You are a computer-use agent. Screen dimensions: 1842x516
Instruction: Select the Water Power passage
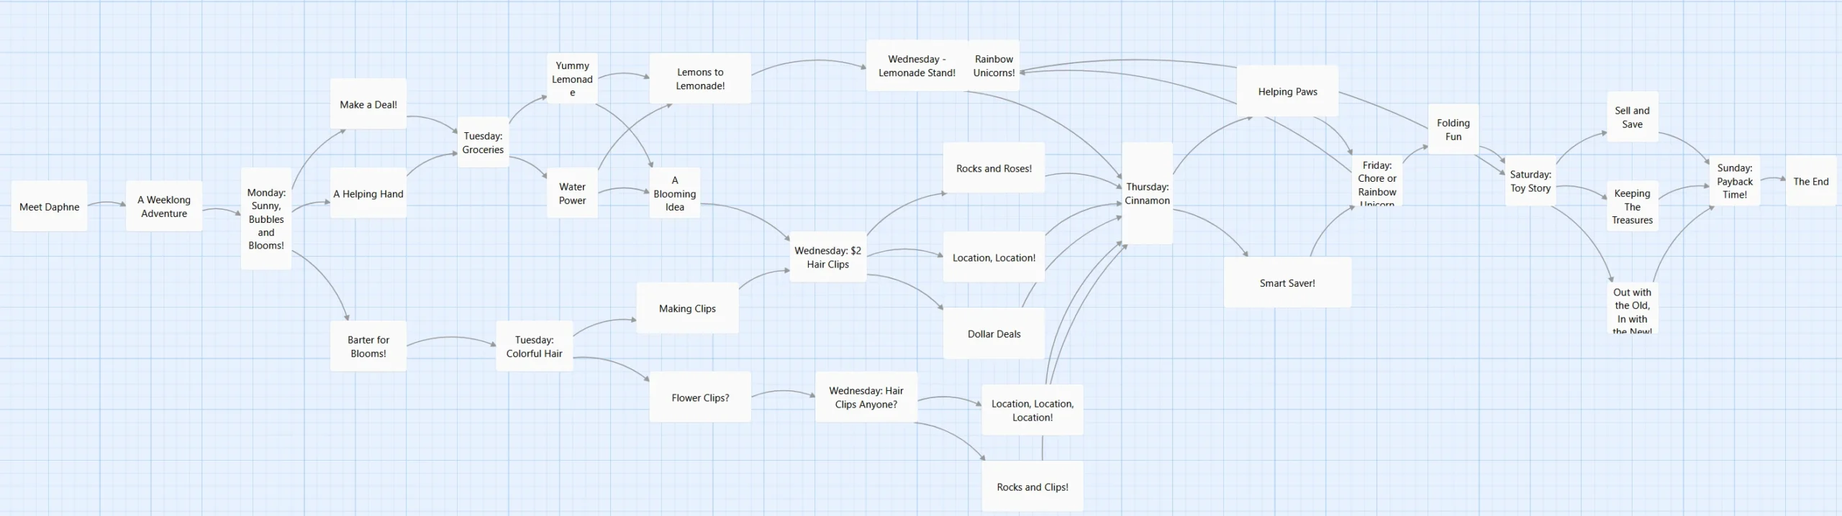click(x=572, y=194)
